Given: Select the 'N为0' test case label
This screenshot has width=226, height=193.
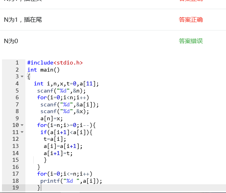Looking at the screenshot, I should pyautogui.click(x=11, y=41).
